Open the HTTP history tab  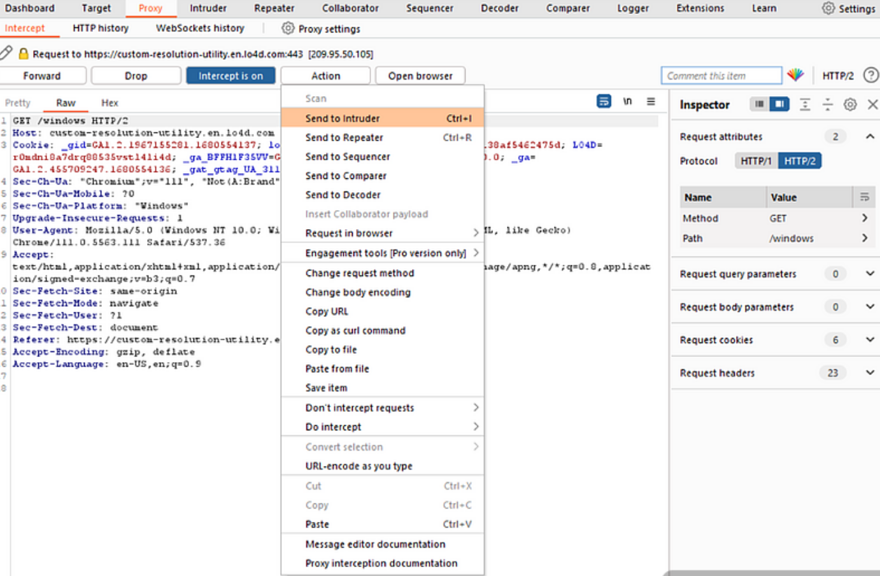coord(101,29)
